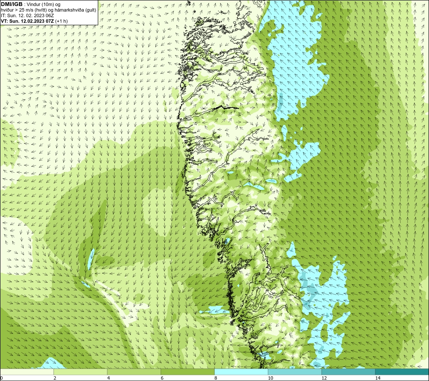Viewport: 429px width, 381px height.
Task: Click the DMI/IGB title text
Action: 12,4
